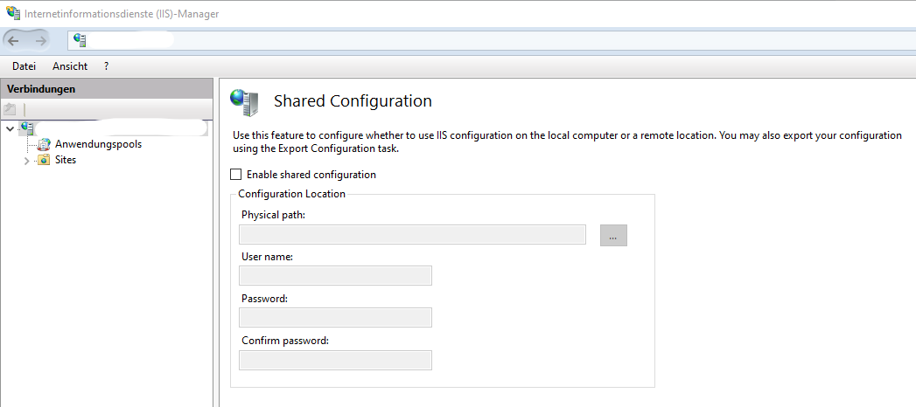Select the Confirm password field
The height and width of the screenshot is (407, 916).
coord(335,360)
